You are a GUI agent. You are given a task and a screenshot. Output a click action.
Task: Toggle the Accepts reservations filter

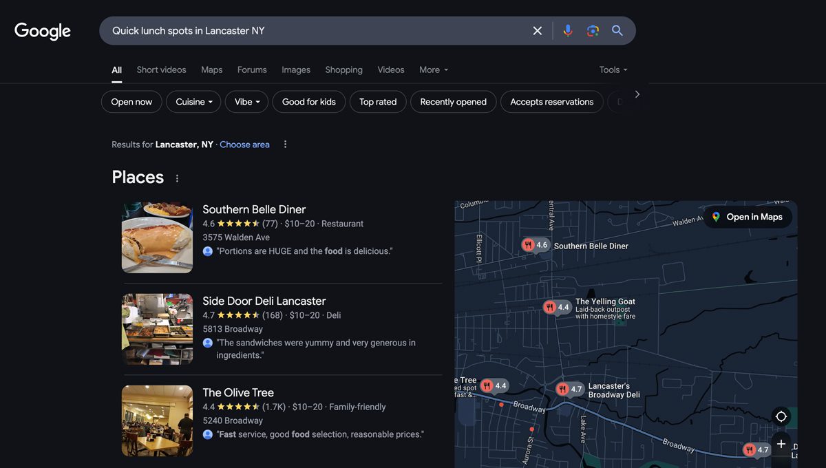tap(552, 102)
